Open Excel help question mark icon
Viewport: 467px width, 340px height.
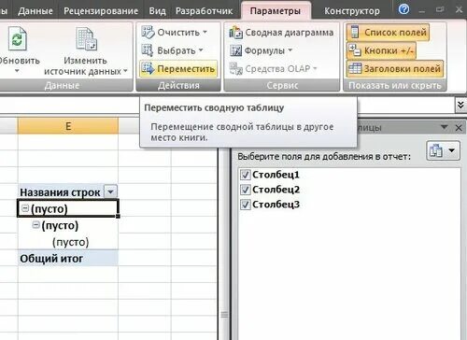[403, 9]
